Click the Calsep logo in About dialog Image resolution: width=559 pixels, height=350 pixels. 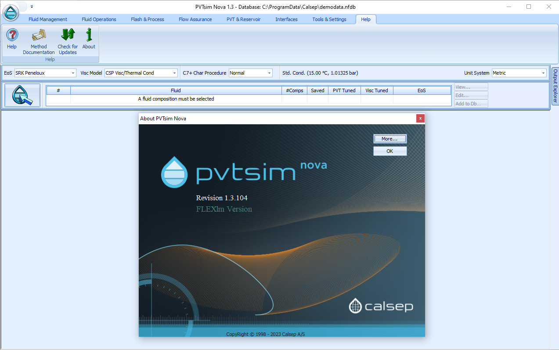[381, 306]
